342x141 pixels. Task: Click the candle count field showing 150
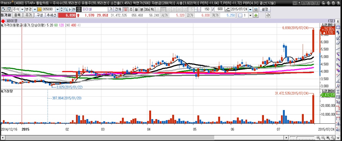pos(207,9)
